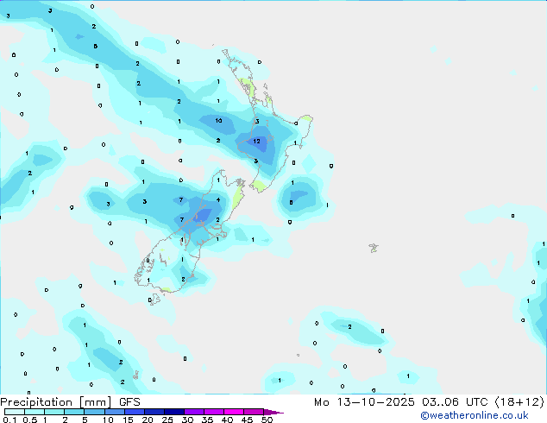Screen dimensions: 547x423
Task: Click the 0.1–0.5 mm palest legend swatch
Action: tap(15, 412)
